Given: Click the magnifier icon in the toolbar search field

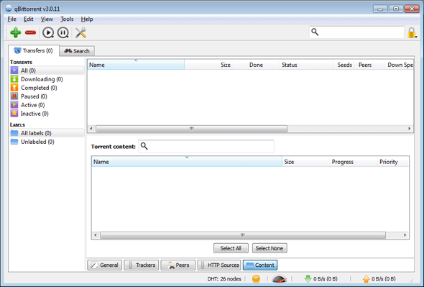Looking at the screenshot, I should (x=315, y=32).
